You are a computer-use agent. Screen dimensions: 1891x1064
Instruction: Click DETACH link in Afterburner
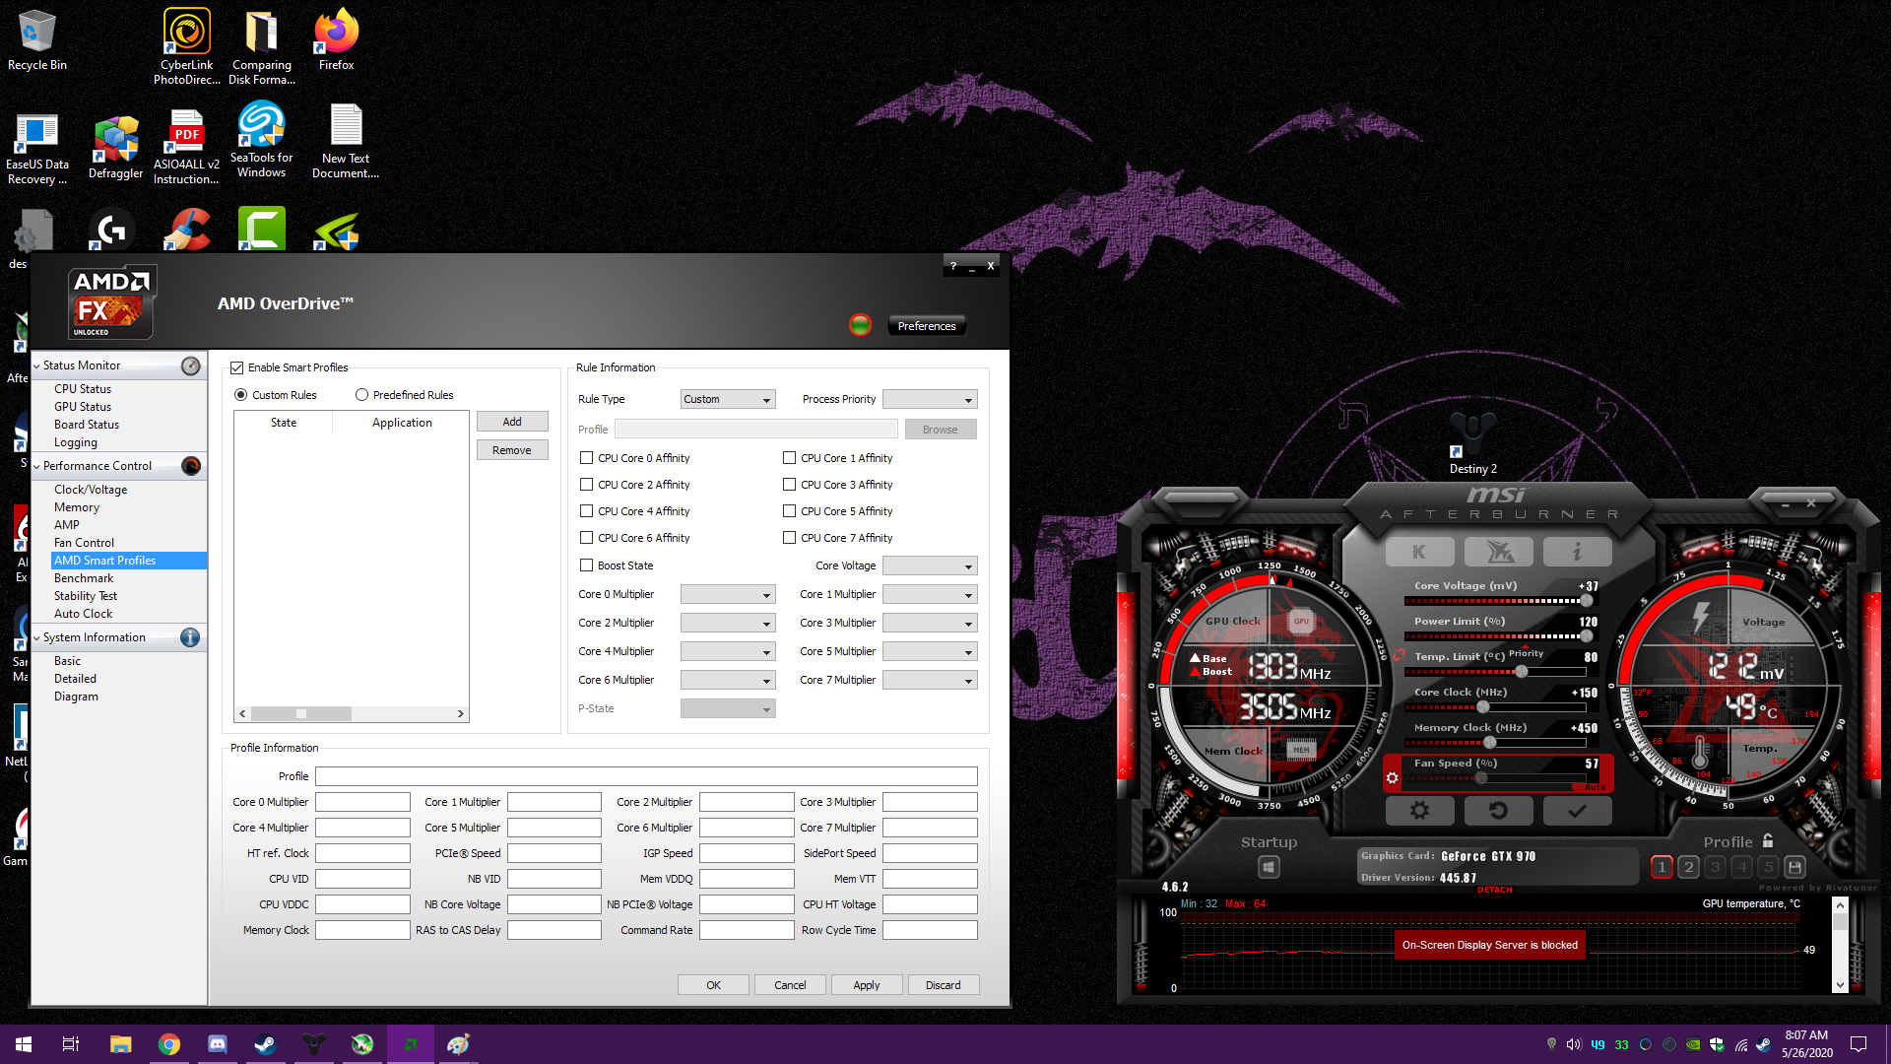coord(1494,890)
